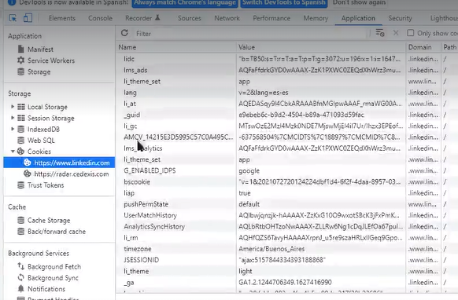Click the Trust Tokens database icon

click(x=20, y=185)
